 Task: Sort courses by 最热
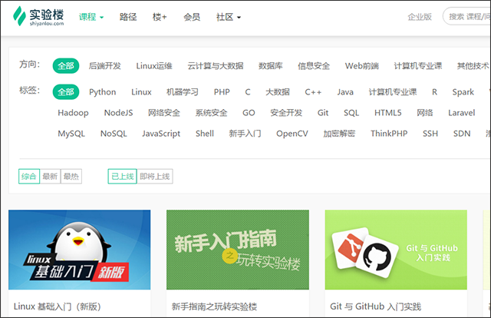pyautogui.click(x=71, y=176)
